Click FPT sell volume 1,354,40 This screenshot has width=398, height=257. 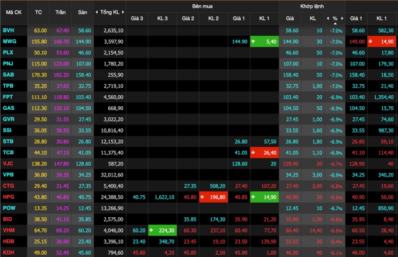pos(384,97)
